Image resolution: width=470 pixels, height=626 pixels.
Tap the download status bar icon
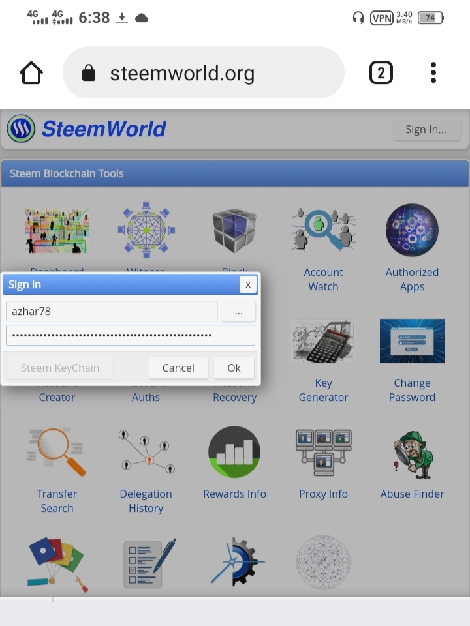click(x=122, y=18)
